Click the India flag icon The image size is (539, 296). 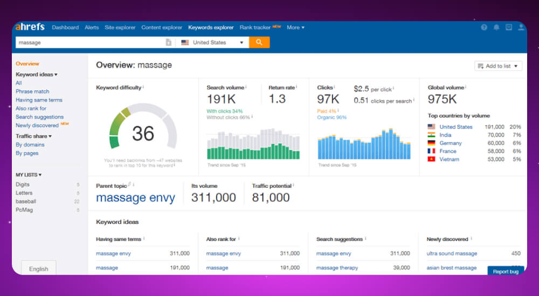pyautogui.click(x=431, y=135)
